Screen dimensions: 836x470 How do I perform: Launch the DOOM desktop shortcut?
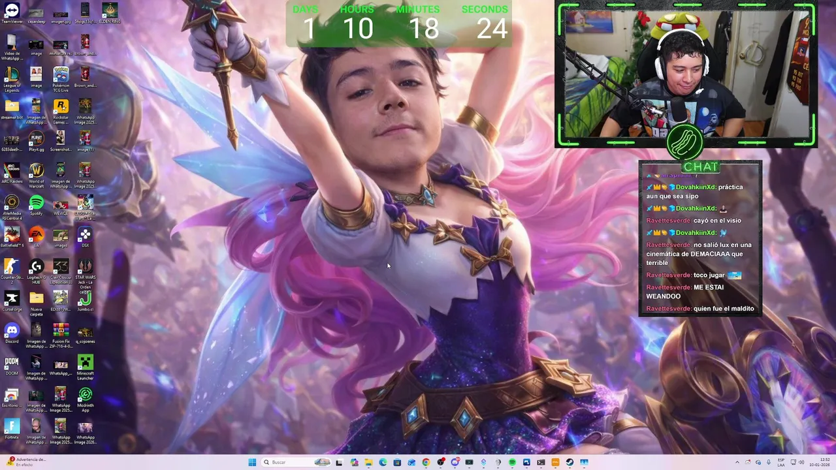(12, 366)
